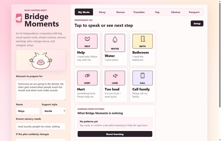Tap the Hurt bandage icon

[87, 76]
